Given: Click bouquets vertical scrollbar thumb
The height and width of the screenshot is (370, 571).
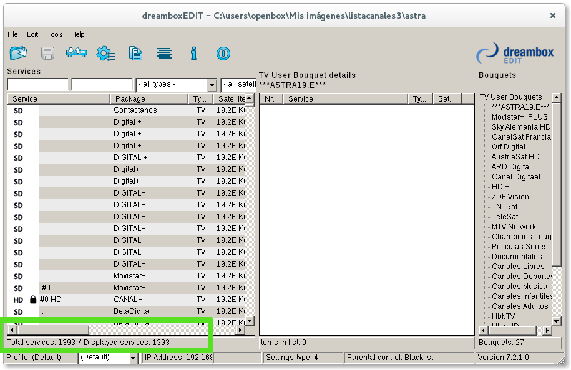Looking at the screenshot, I should (557, 184).
